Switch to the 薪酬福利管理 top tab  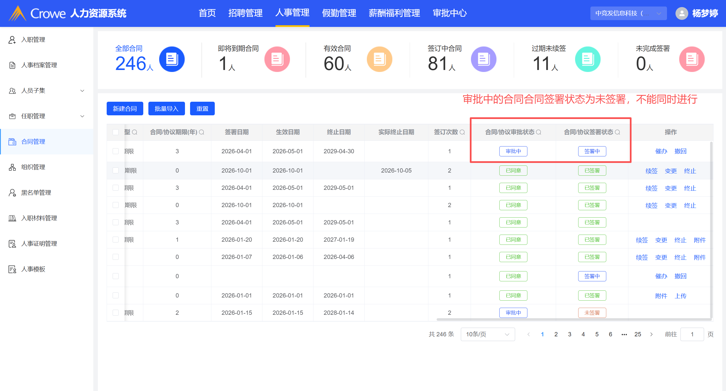click(x=394, y=13)
